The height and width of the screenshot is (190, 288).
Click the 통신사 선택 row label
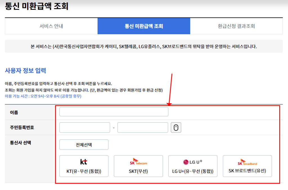(x=20, y=143)
